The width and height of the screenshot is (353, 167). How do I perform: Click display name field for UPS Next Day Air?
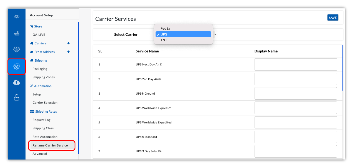[296, 64]
